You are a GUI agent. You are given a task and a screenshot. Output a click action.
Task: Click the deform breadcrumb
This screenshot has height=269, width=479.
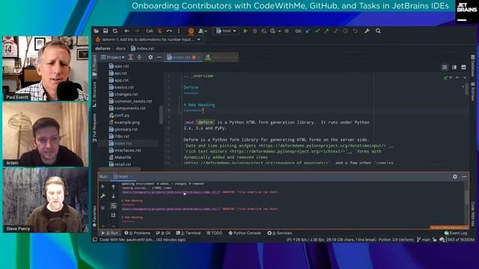click(x=103, y=49)
